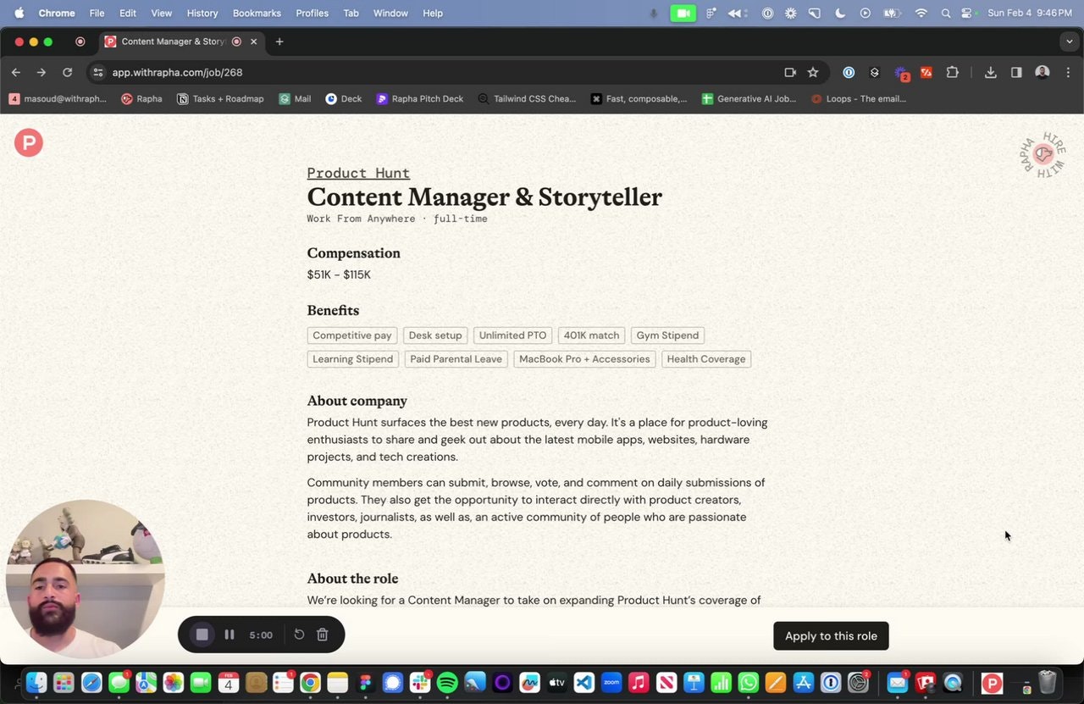Delete the recording with trash icon
The height and width of the screenshot is (704, 1084).
tap(323, 635)
